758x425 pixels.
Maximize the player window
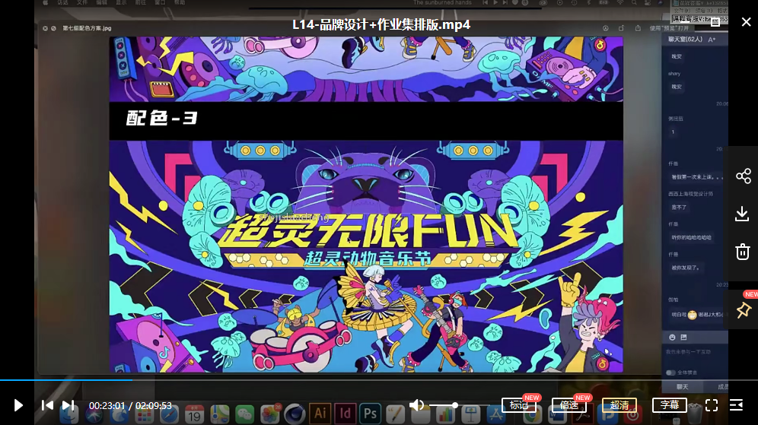click(715, 22)
